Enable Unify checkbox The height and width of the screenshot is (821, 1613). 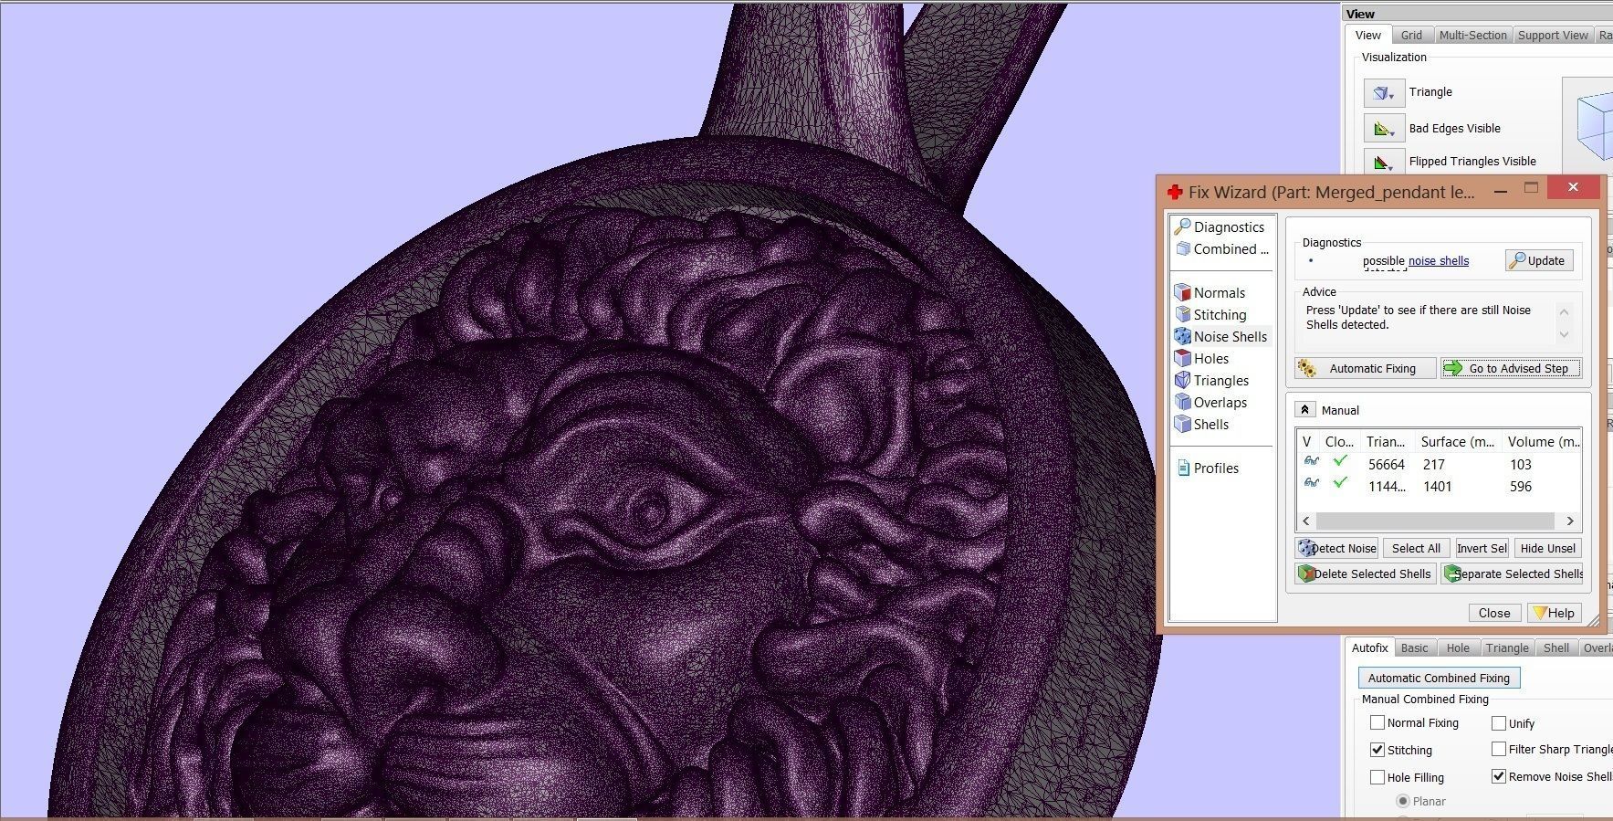[1499, 723]
